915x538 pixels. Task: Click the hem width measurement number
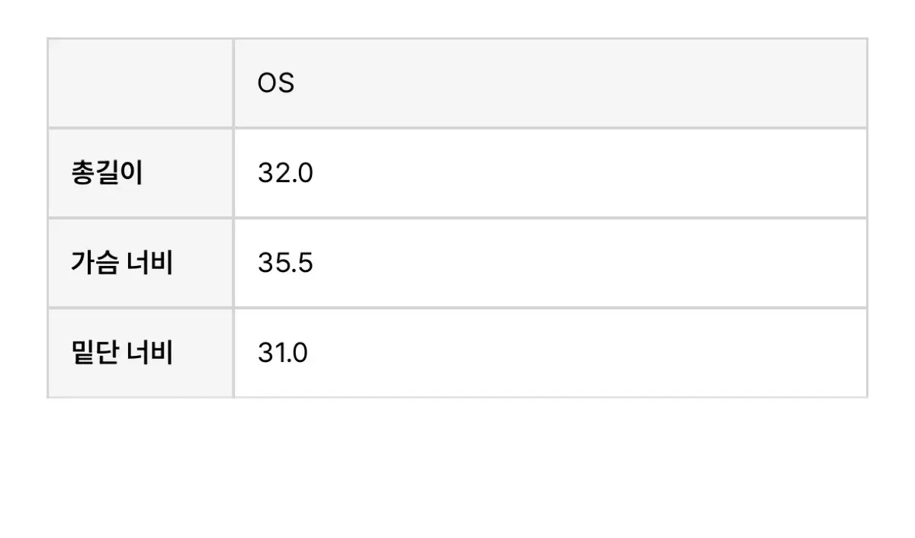283,354
